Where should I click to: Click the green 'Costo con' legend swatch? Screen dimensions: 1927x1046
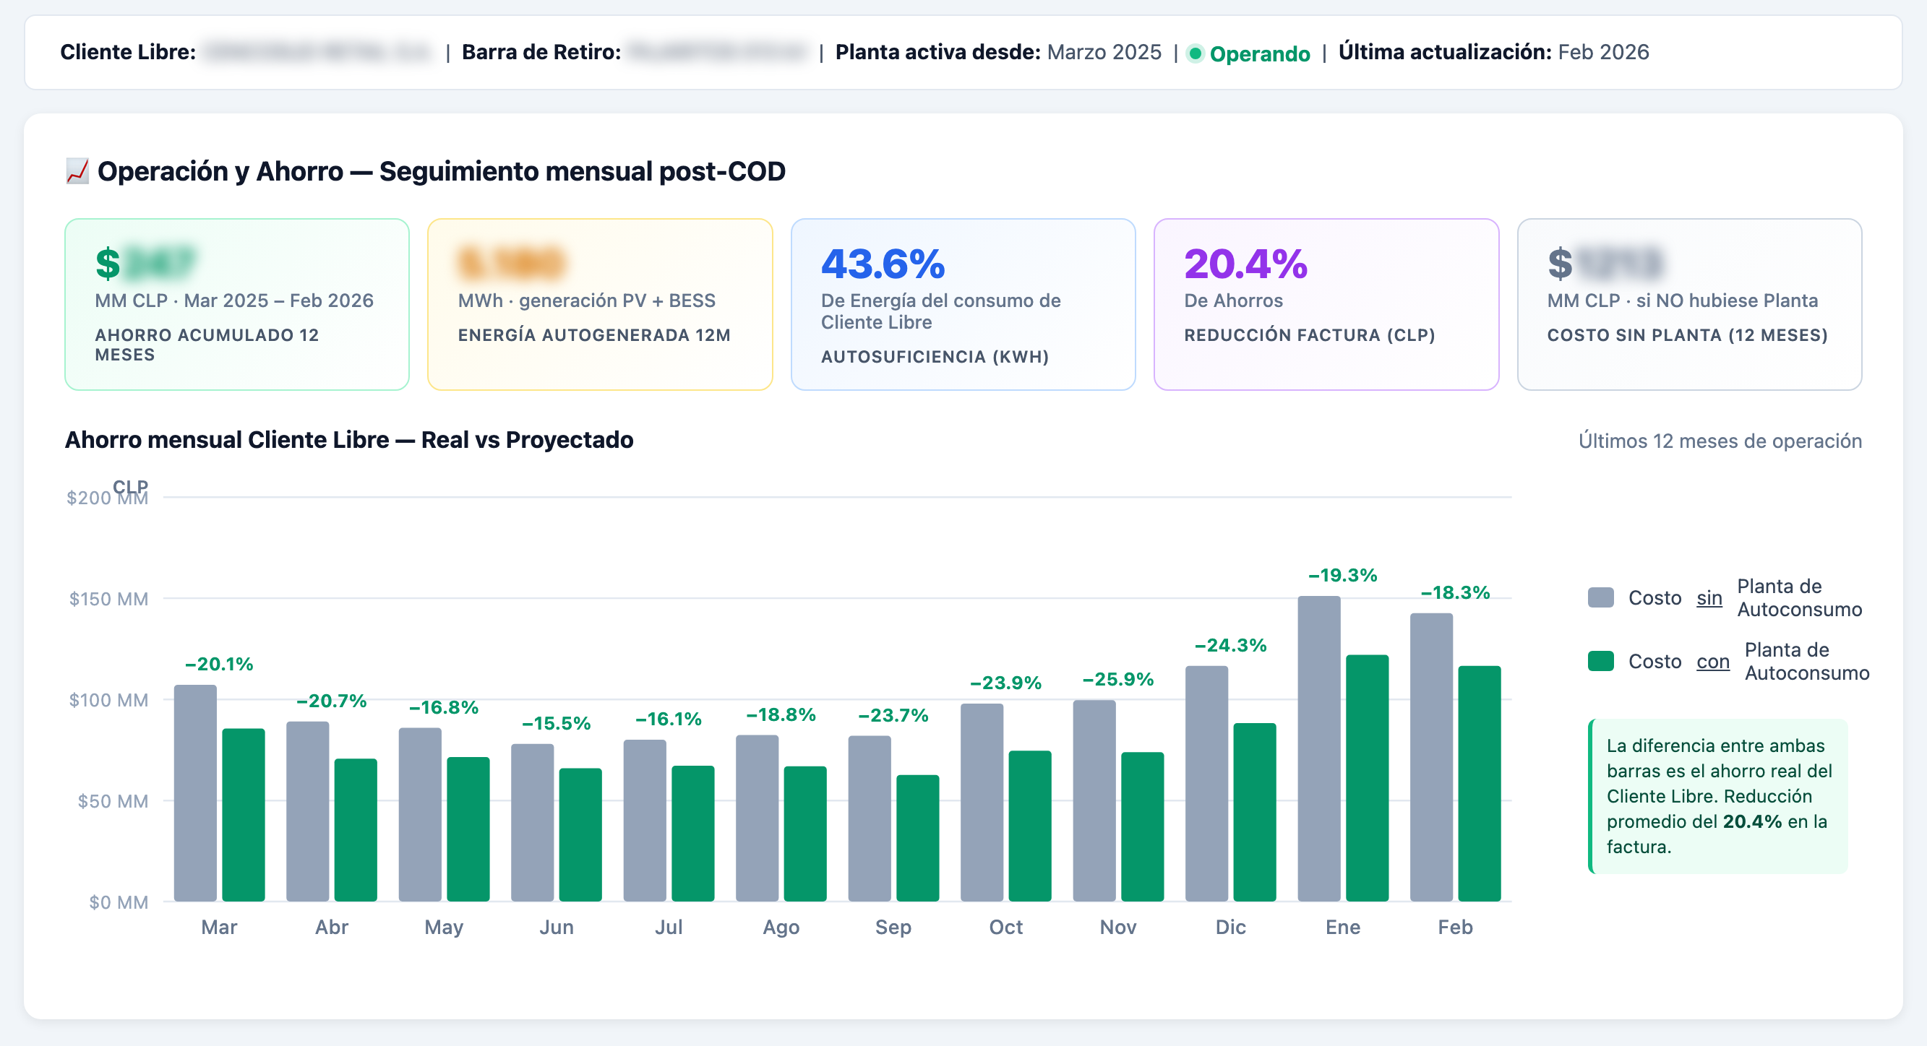(1600, 661)
